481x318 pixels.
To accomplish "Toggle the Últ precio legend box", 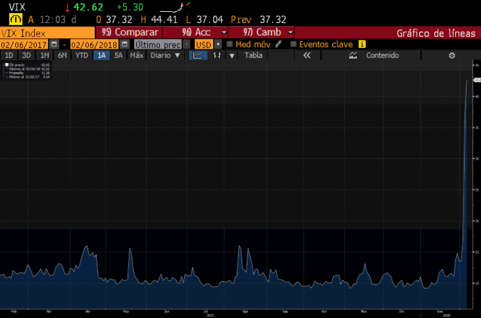I will 7,65.
